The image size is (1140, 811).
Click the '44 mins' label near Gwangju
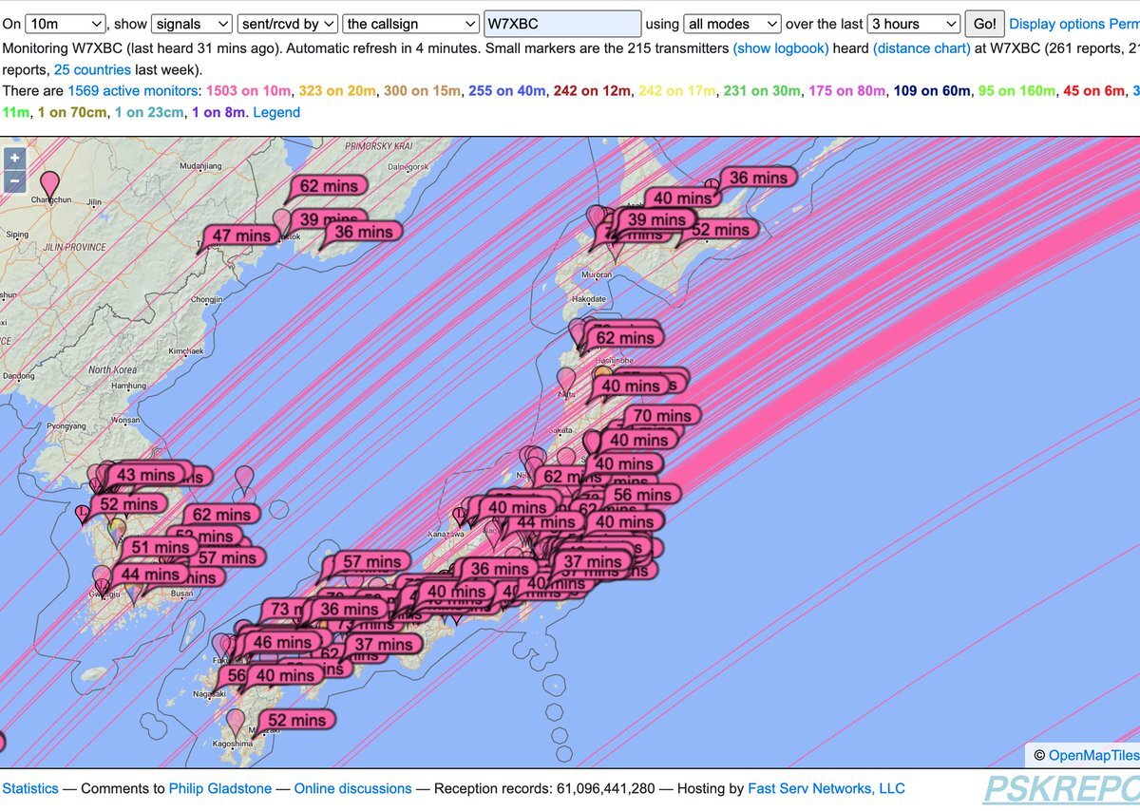[x=150, y=574]
